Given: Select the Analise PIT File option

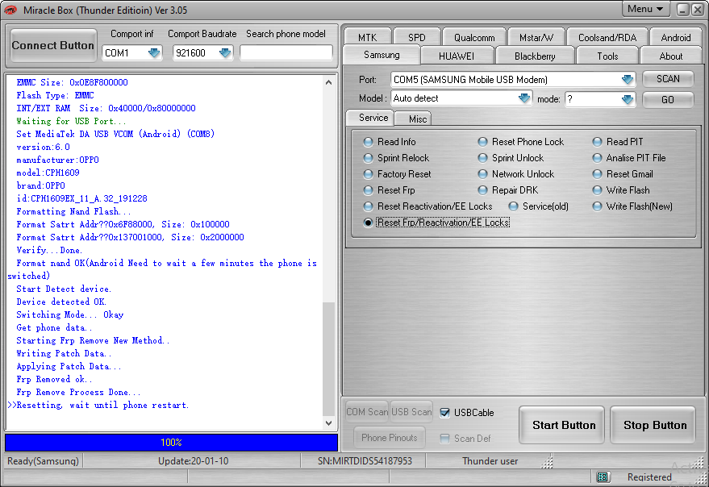Looking at the screenshot, I should tap(629, 158).
